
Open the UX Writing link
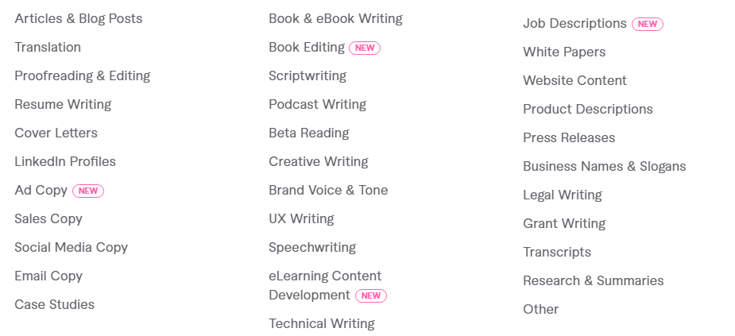pos(301,219)
